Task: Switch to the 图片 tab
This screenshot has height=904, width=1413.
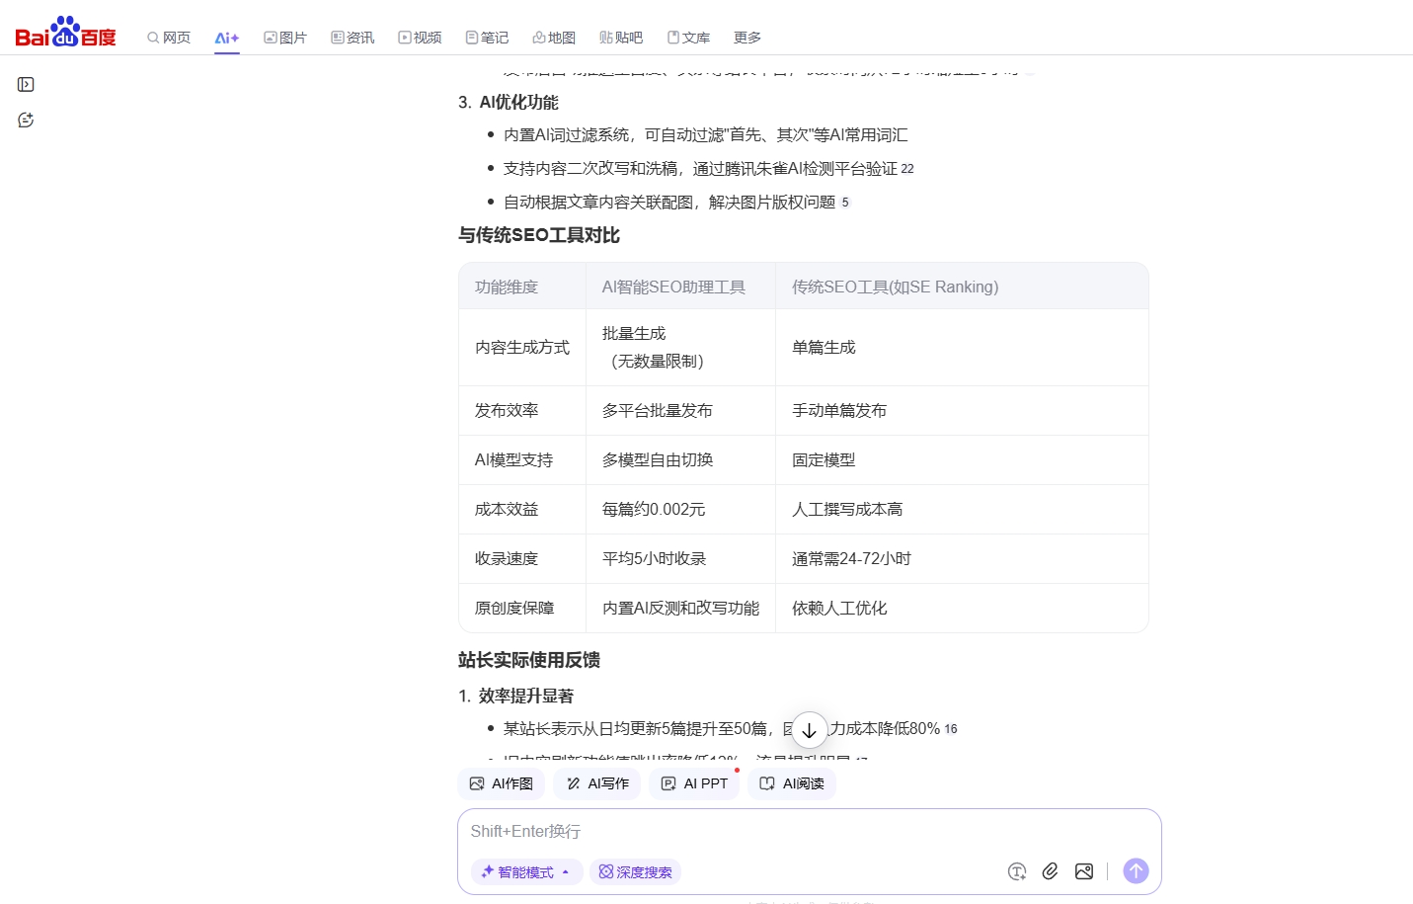Action: [285, 37]
